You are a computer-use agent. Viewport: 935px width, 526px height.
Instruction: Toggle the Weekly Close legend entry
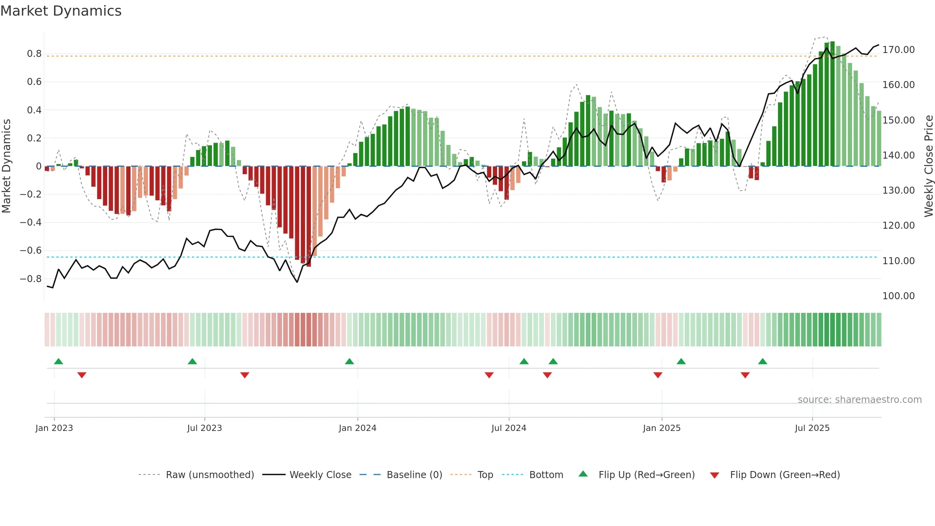pos(307,475)
